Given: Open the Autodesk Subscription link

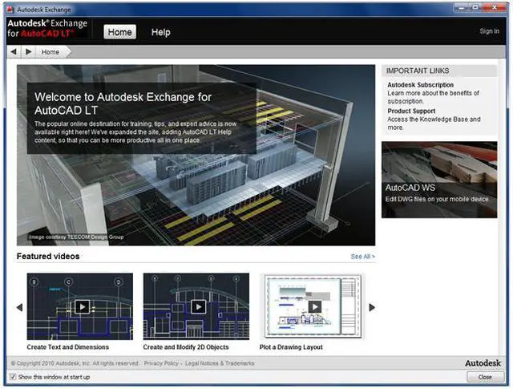Looking at the screenshot, I should 420,85.
